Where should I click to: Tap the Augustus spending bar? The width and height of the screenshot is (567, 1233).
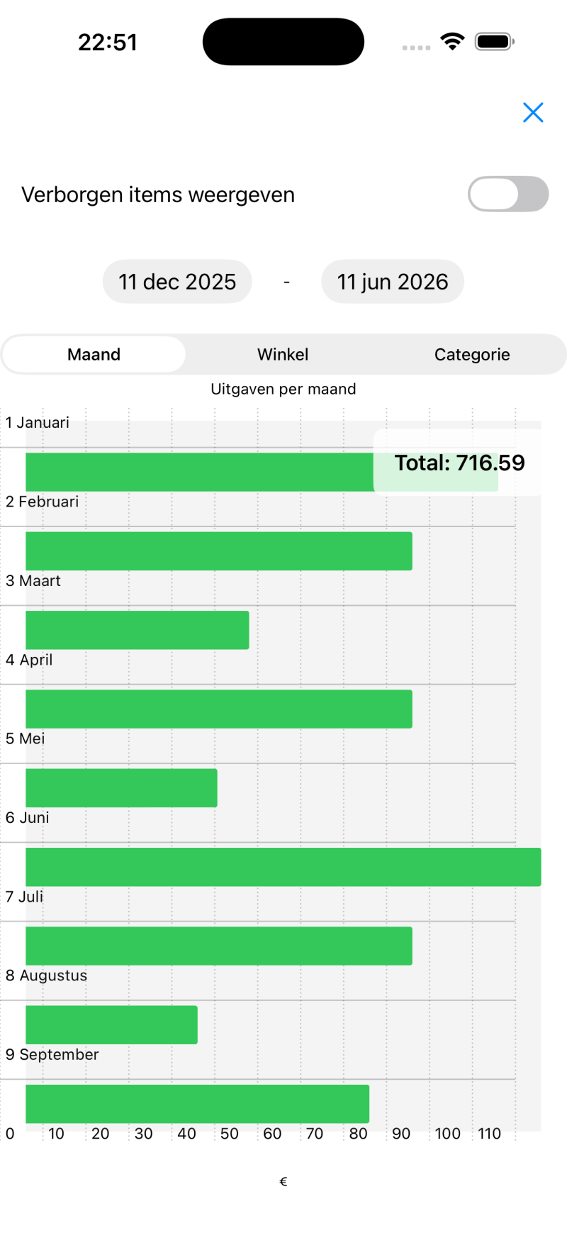click(x=111, y=1024)
